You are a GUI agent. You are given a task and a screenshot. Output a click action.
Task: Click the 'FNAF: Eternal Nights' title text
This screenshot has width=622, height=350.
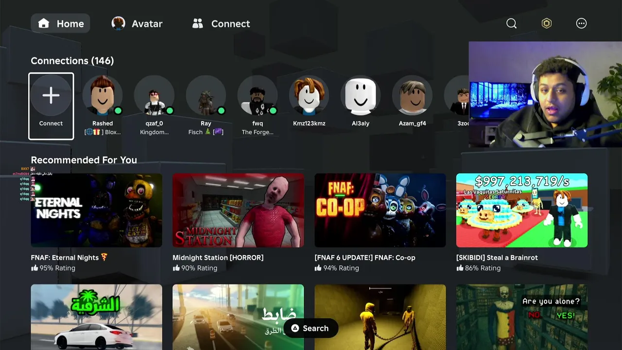click(x=69, y=258)
